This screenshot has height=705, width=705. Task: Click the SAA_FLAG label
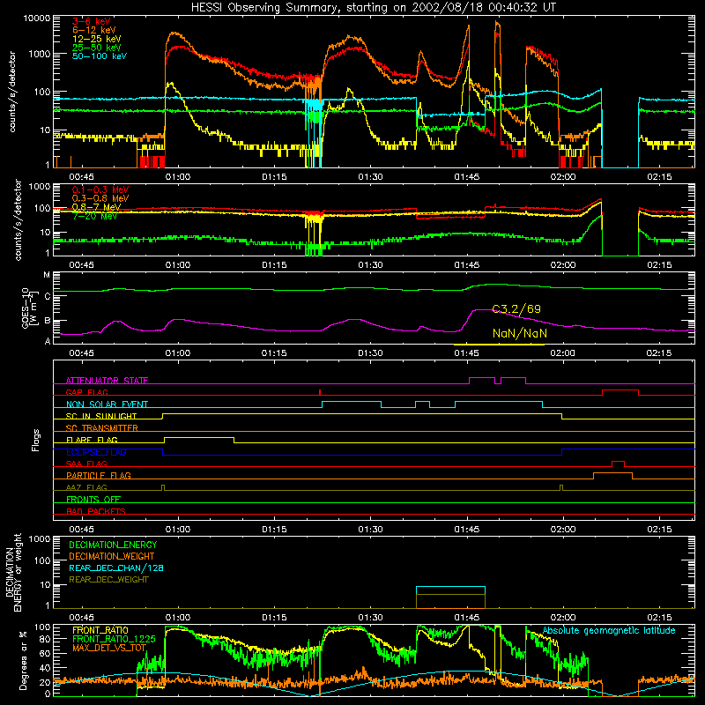click(x=86, y=464)
